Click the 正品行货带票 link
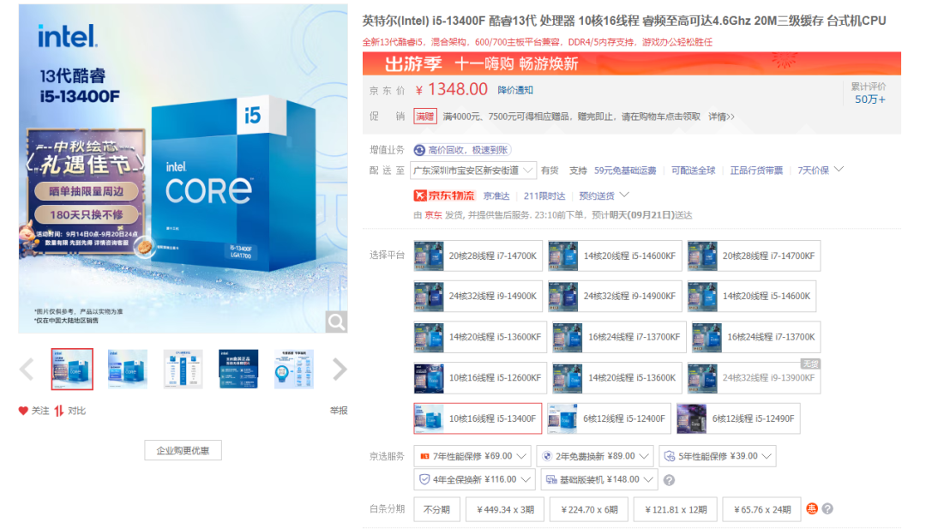The width and height of the screenshot is (926, 529). 756,171
